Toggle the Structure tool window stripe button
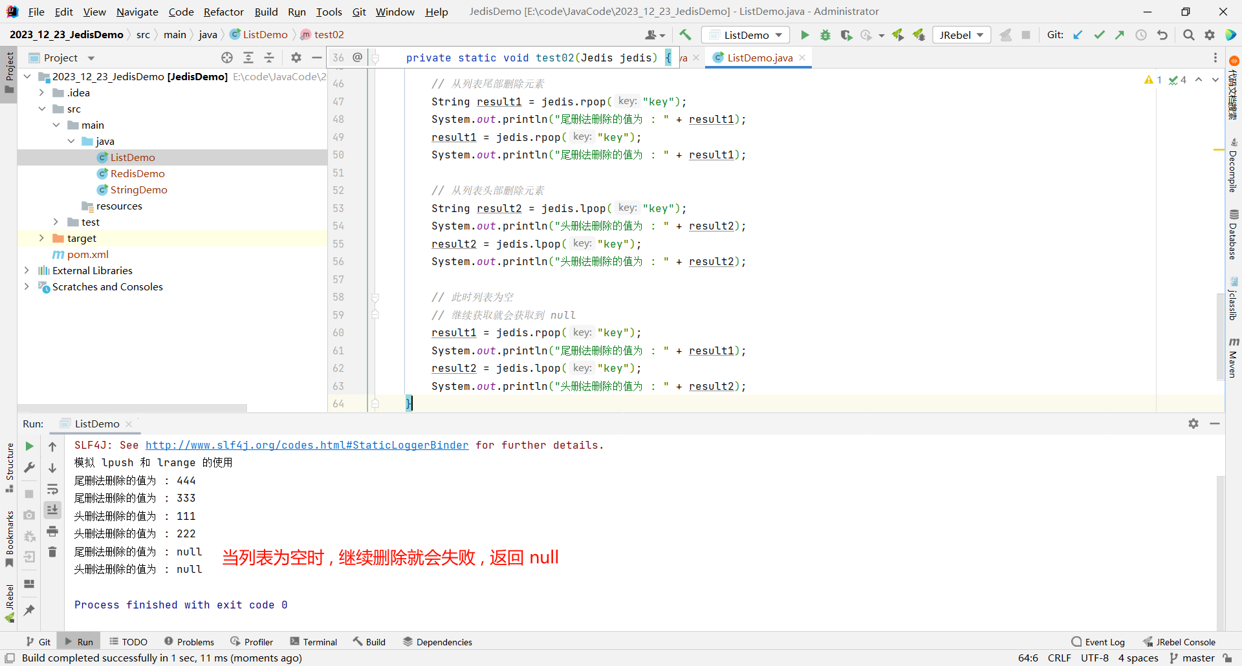Screen dimensions: 1242x666 [x=9, y=467]
